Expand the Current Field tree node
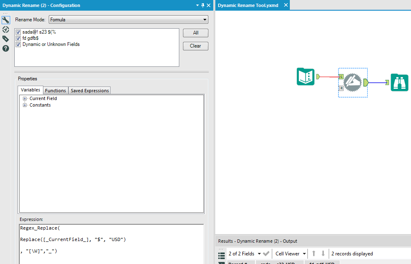The width and height of the screenshot is (411, 264). 25,98
